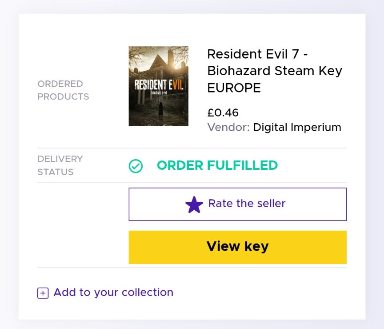Click the £0.46 price
This screenshot has width=384, height=329.
(223, 113)
